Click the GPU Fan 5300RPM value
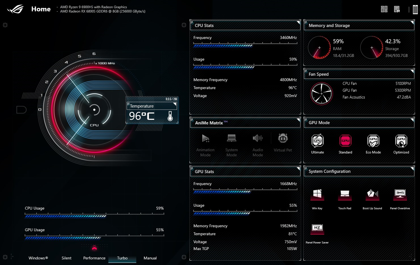The height and width of the screenshot is (265, 420). [x=403, y=91]
